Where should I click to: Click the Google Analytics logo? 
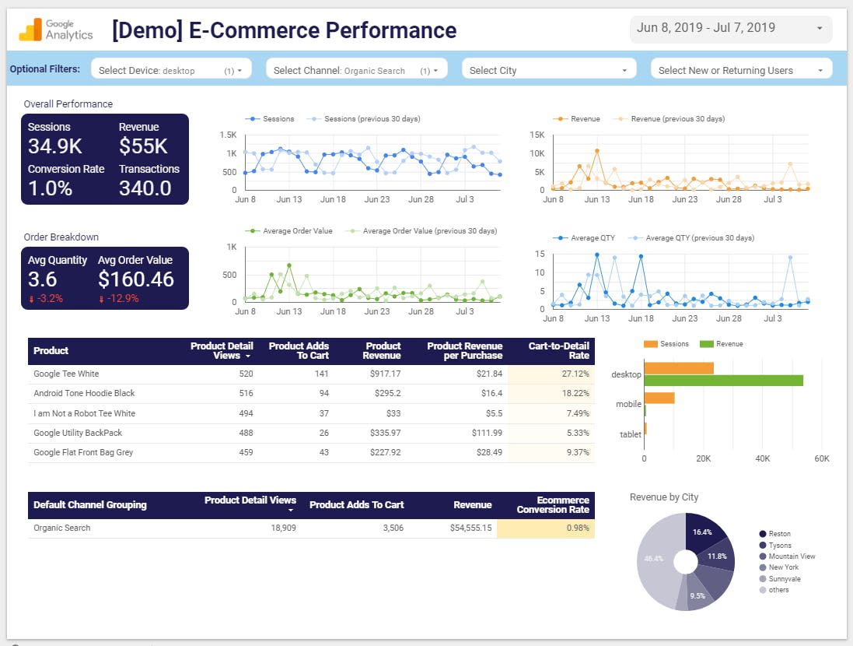(x=56, y=30)
